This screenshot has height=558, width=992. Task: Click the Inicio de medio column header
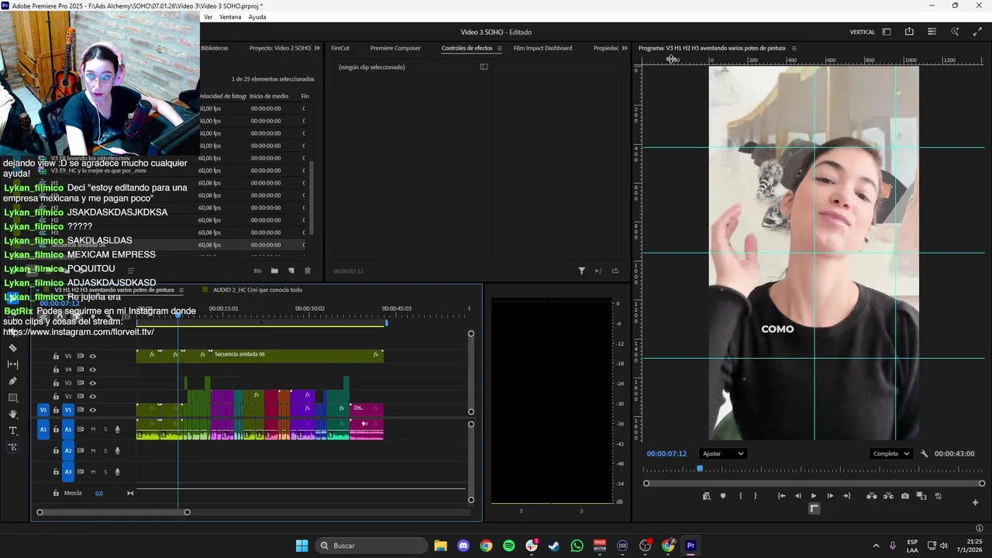pos(269,96)
